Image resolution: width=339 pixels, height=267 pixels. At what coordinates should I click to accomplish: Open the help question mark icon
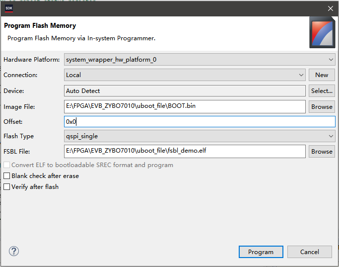point(14,252)
